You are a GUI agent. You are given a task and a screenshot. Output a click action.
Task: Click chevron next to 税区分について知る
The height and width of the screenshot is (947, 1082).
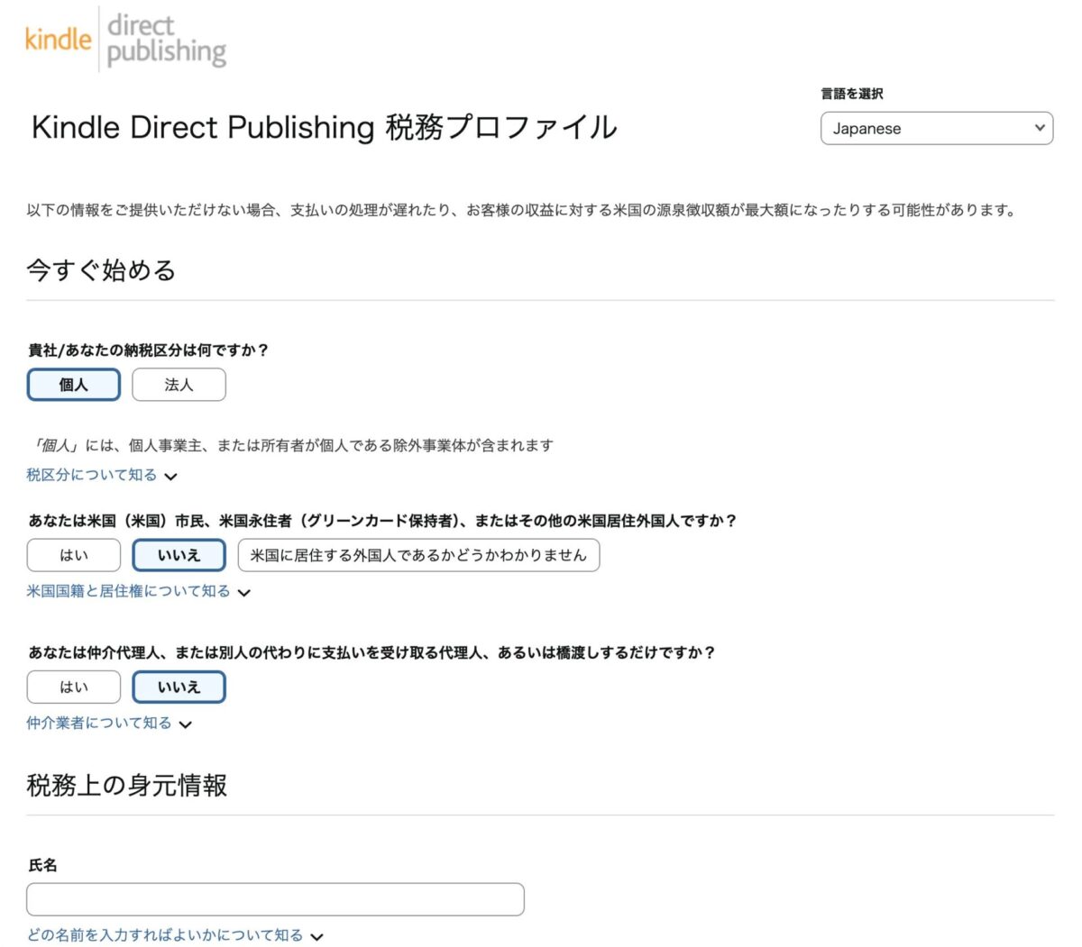pyautogui.click(x=171, y=477)
